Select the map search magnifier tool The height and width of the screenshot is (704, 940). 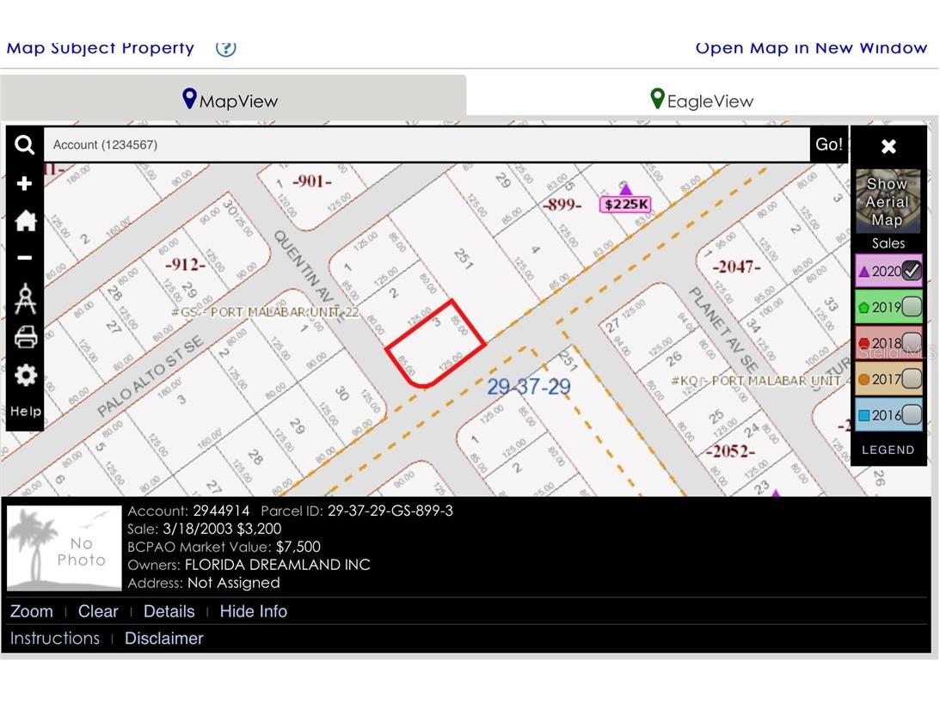coord(24,144)
